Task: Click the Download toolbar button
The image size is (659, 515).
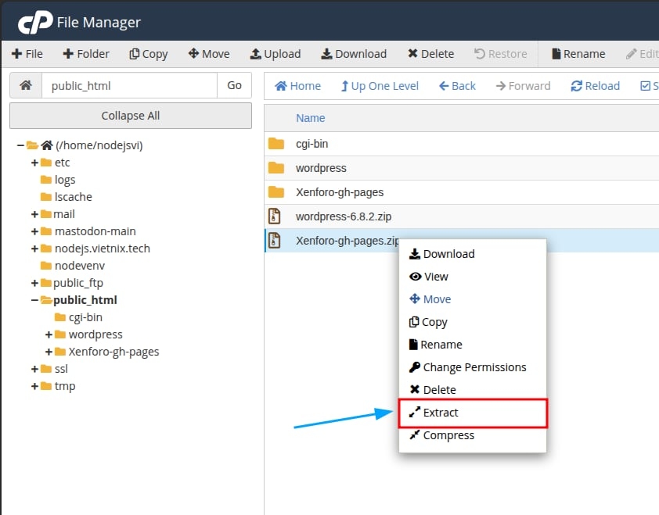Action: coord(354,54)
